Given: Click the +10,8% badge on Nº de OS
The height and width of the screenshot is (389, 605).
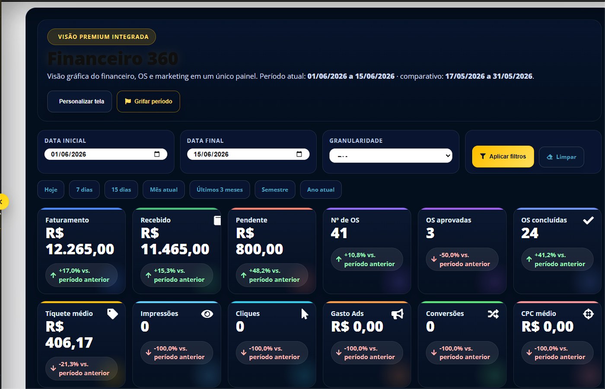Looking at the screenshot, I should point(367,259).
